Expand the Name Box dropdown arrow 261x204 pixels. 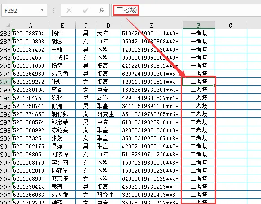(x=43, y=10)
